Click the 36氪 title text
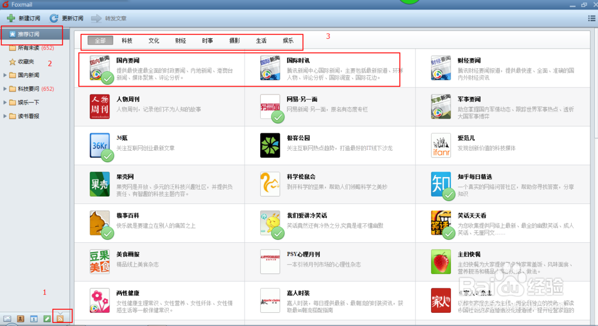The height and width of the screenshot is (326, 598). click(122, 138)
